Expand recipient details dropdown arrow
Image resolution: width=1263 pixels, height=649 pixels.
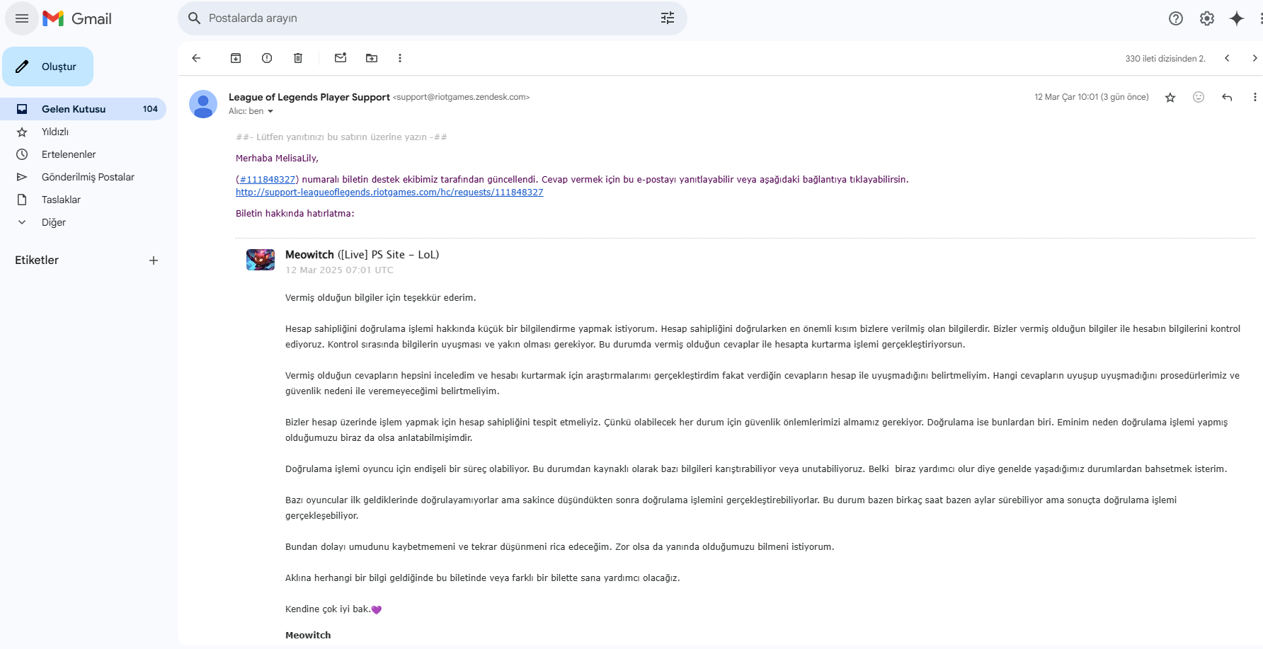270,112
